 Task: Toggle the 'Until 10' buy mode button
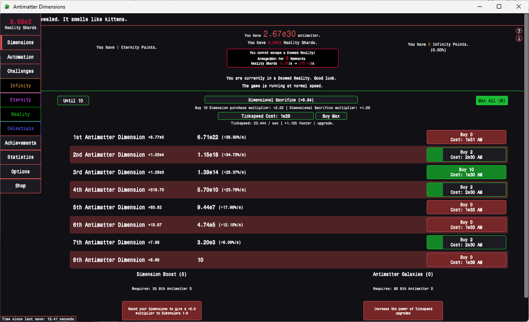73,100
